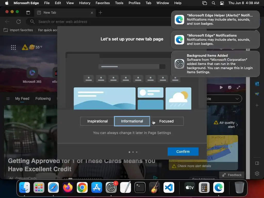The image size is (264, 198).
Task: Select the Inspirational layout option
Action: pos(97,121)
